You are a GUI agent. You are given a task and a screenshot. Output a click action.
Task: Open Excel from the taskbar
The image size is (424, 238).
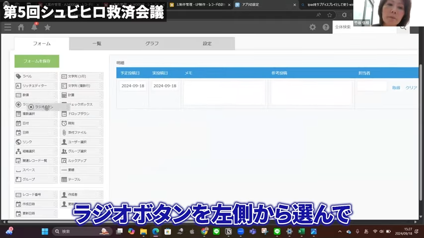click(x=301, y=232)
